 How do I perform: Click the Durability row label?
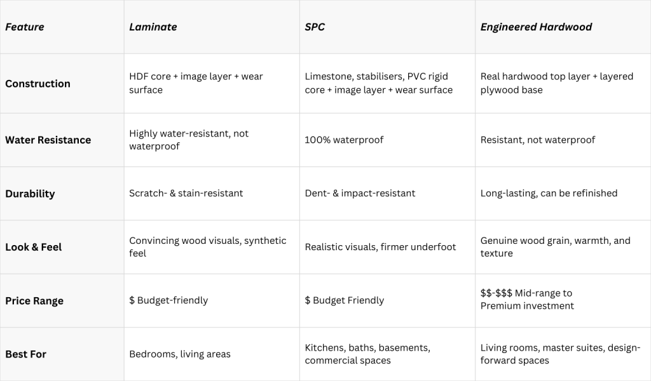coord(30,194)
